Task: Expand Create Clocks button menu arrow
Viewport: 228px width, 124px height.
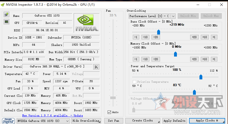Action: [x=159, y=122]
